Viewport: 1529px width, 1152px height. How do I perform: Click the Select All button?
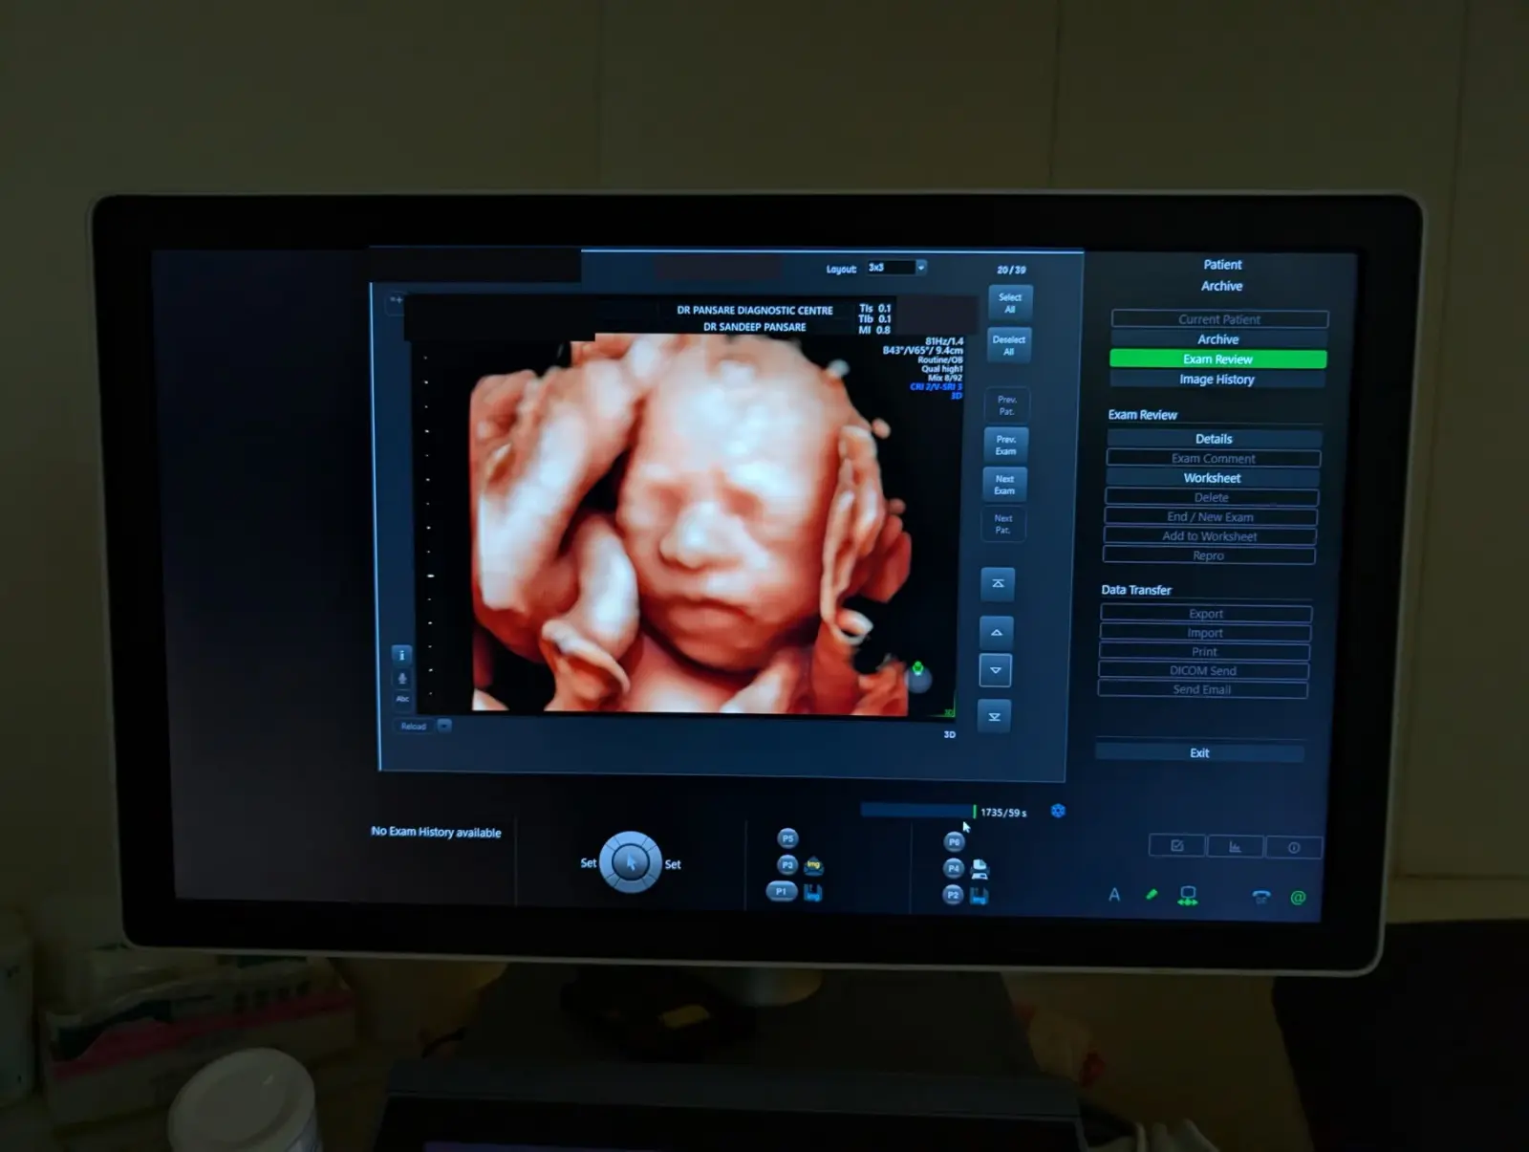point(1010,303)
